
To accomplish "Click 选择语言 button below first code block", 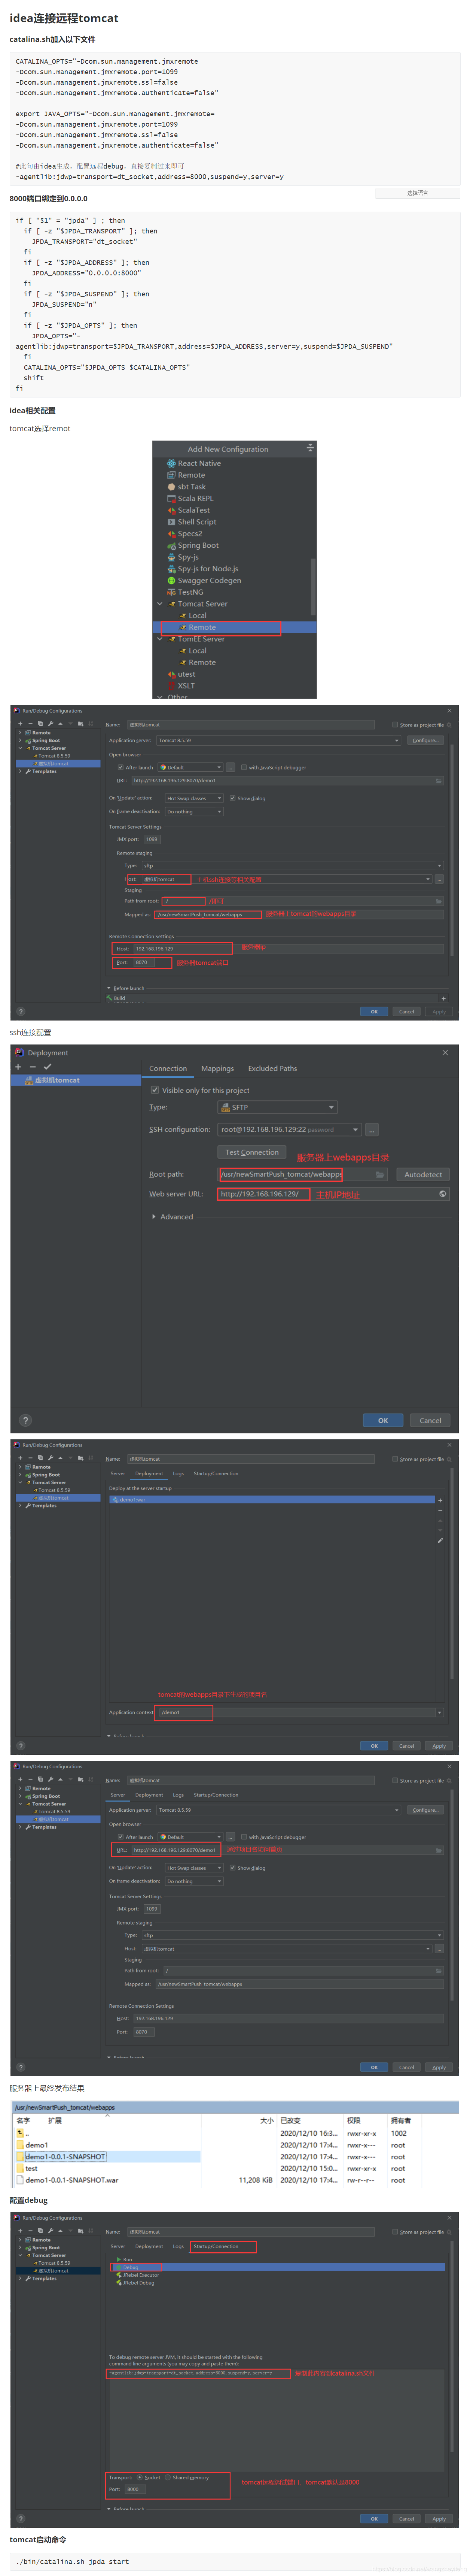I will (417, 193).
